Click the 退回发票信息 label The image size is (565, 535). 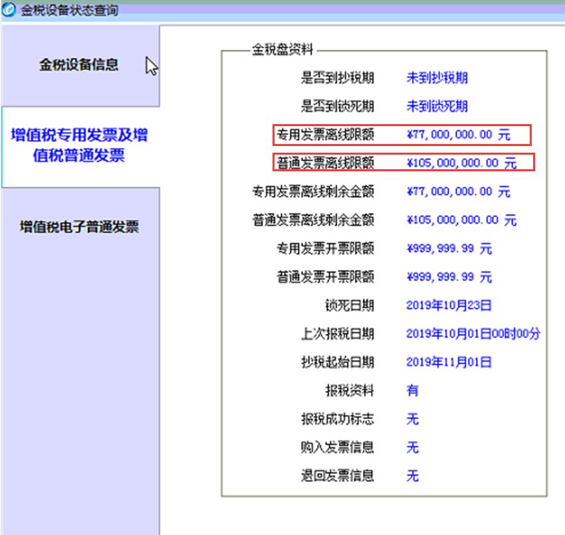[338, 476]
